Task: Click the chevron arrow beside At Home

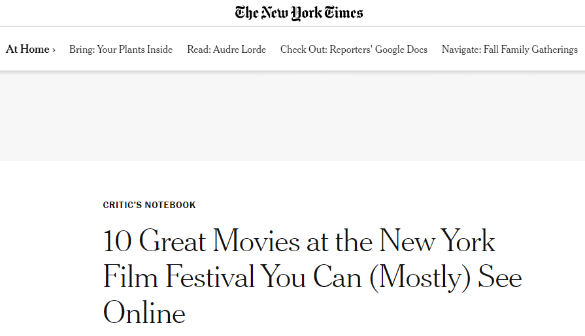Action: pyautogui.click(x=54, y=50)
